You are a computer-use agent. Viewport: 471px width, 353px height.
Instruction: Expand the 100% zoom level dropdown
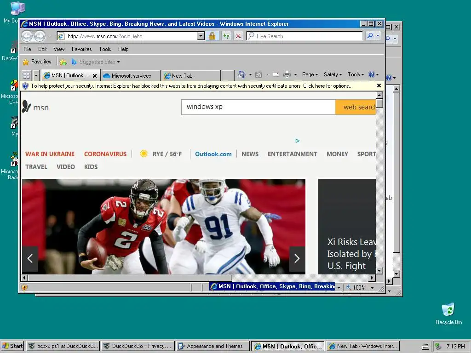(373, 288)
